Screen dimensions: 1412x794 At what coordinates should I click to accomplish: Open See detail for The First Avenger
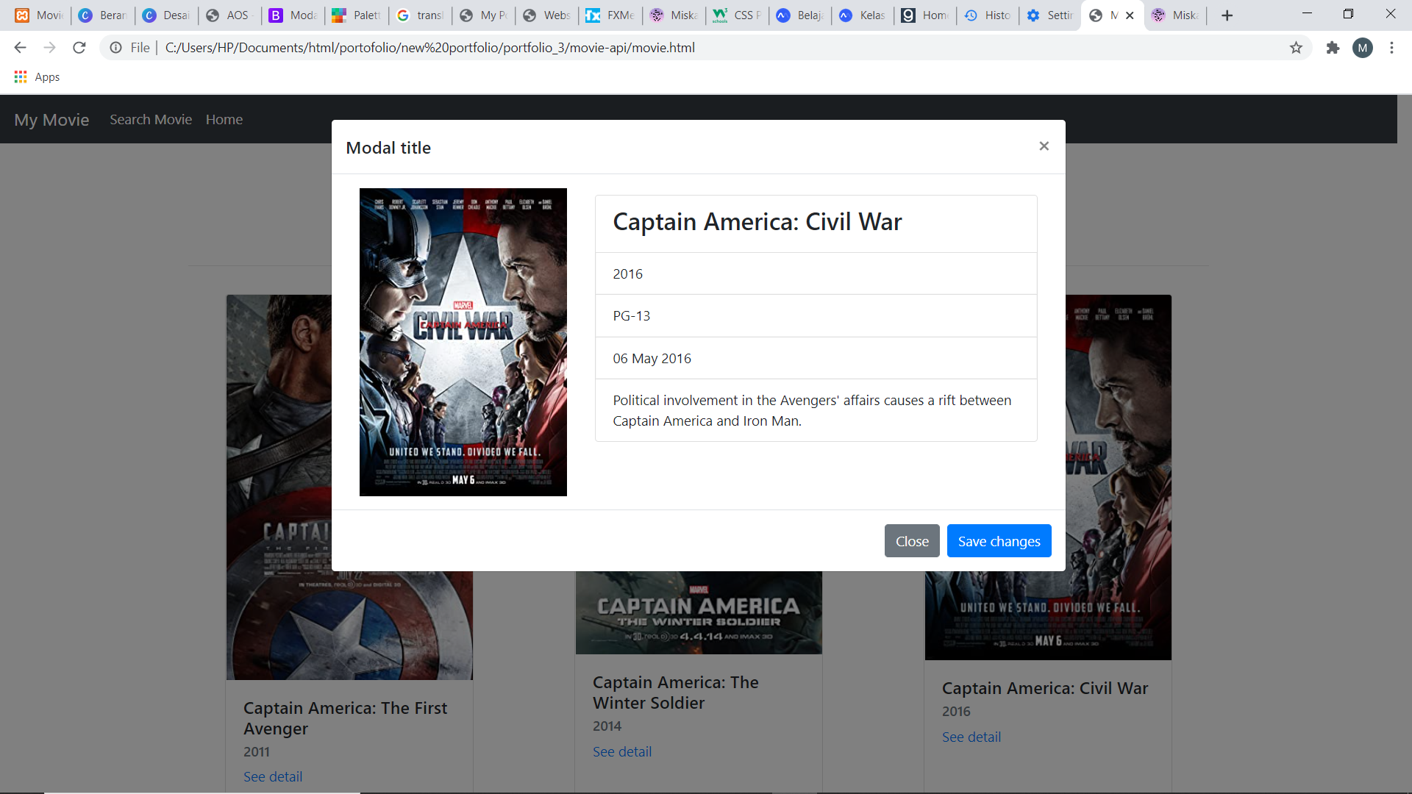(273, 776)
